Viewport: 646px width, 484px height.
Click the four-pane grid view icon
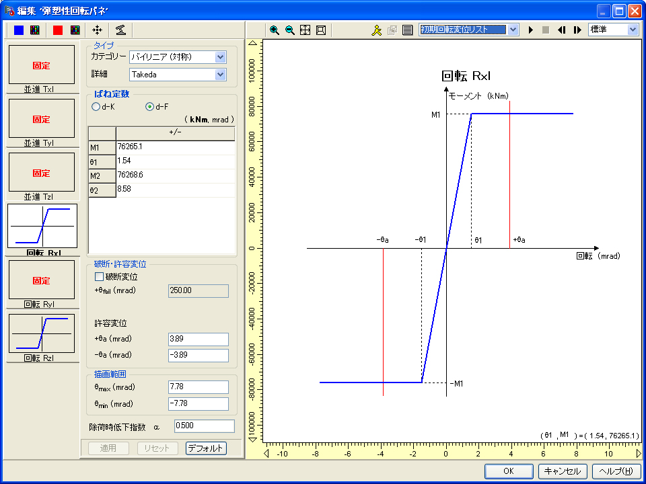coord(306,30)
